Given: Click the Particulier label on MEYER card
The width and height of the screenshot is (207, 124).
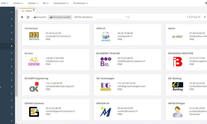Looking at the screenshot, I should (195, 114).
